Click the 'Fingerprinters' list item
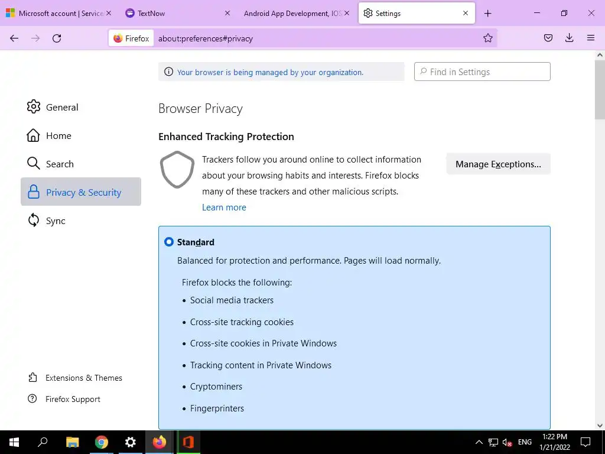The width and height of the screenshot is (605, 454). [217, 408]
